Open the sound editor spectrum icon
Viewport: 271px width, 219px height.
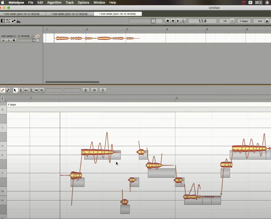tap(19, 21)
